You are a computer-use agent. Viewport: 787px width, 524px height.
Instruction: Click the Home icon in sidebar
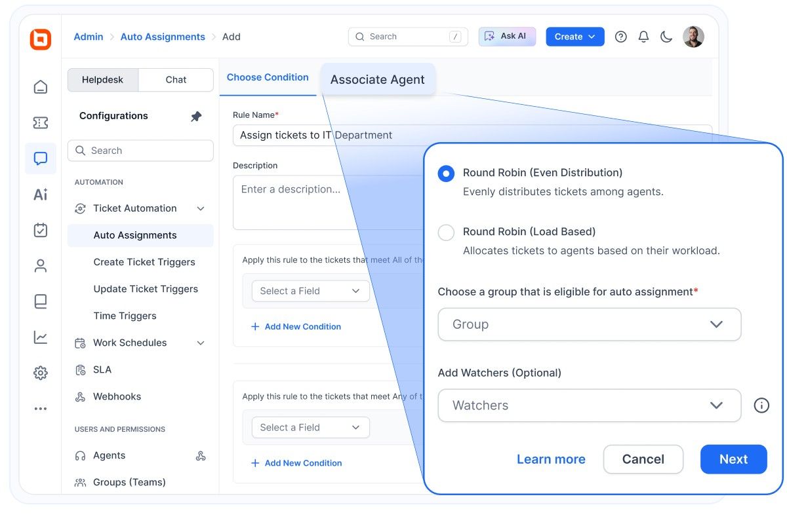point(41,86)
